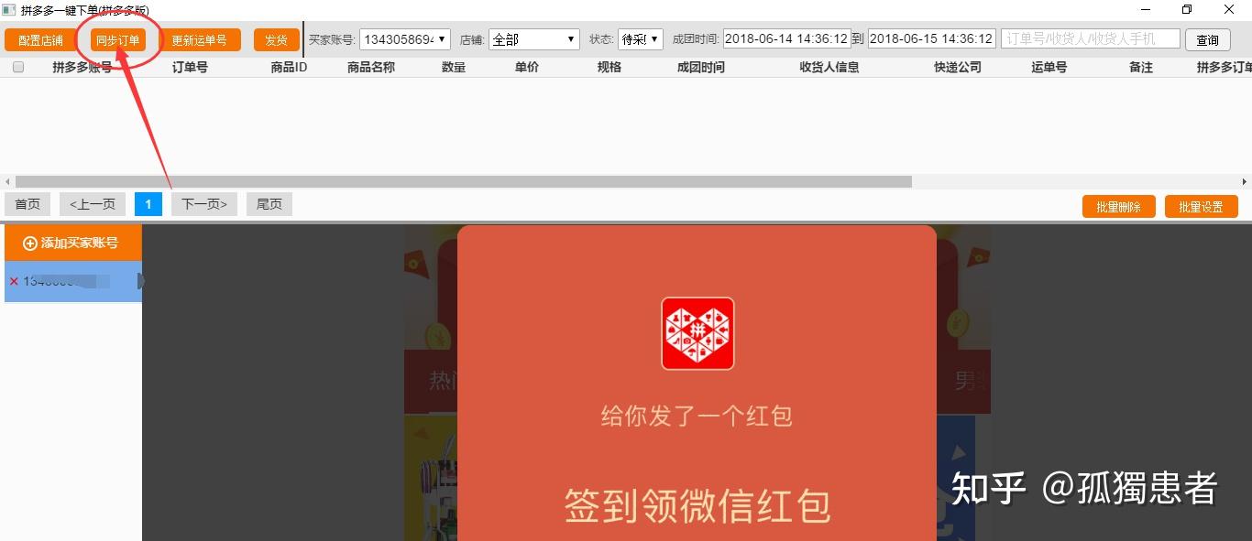Click the 规格 column header
Image resolution: width=1252 pixels, height=541 pixels.
click(610, 67)
